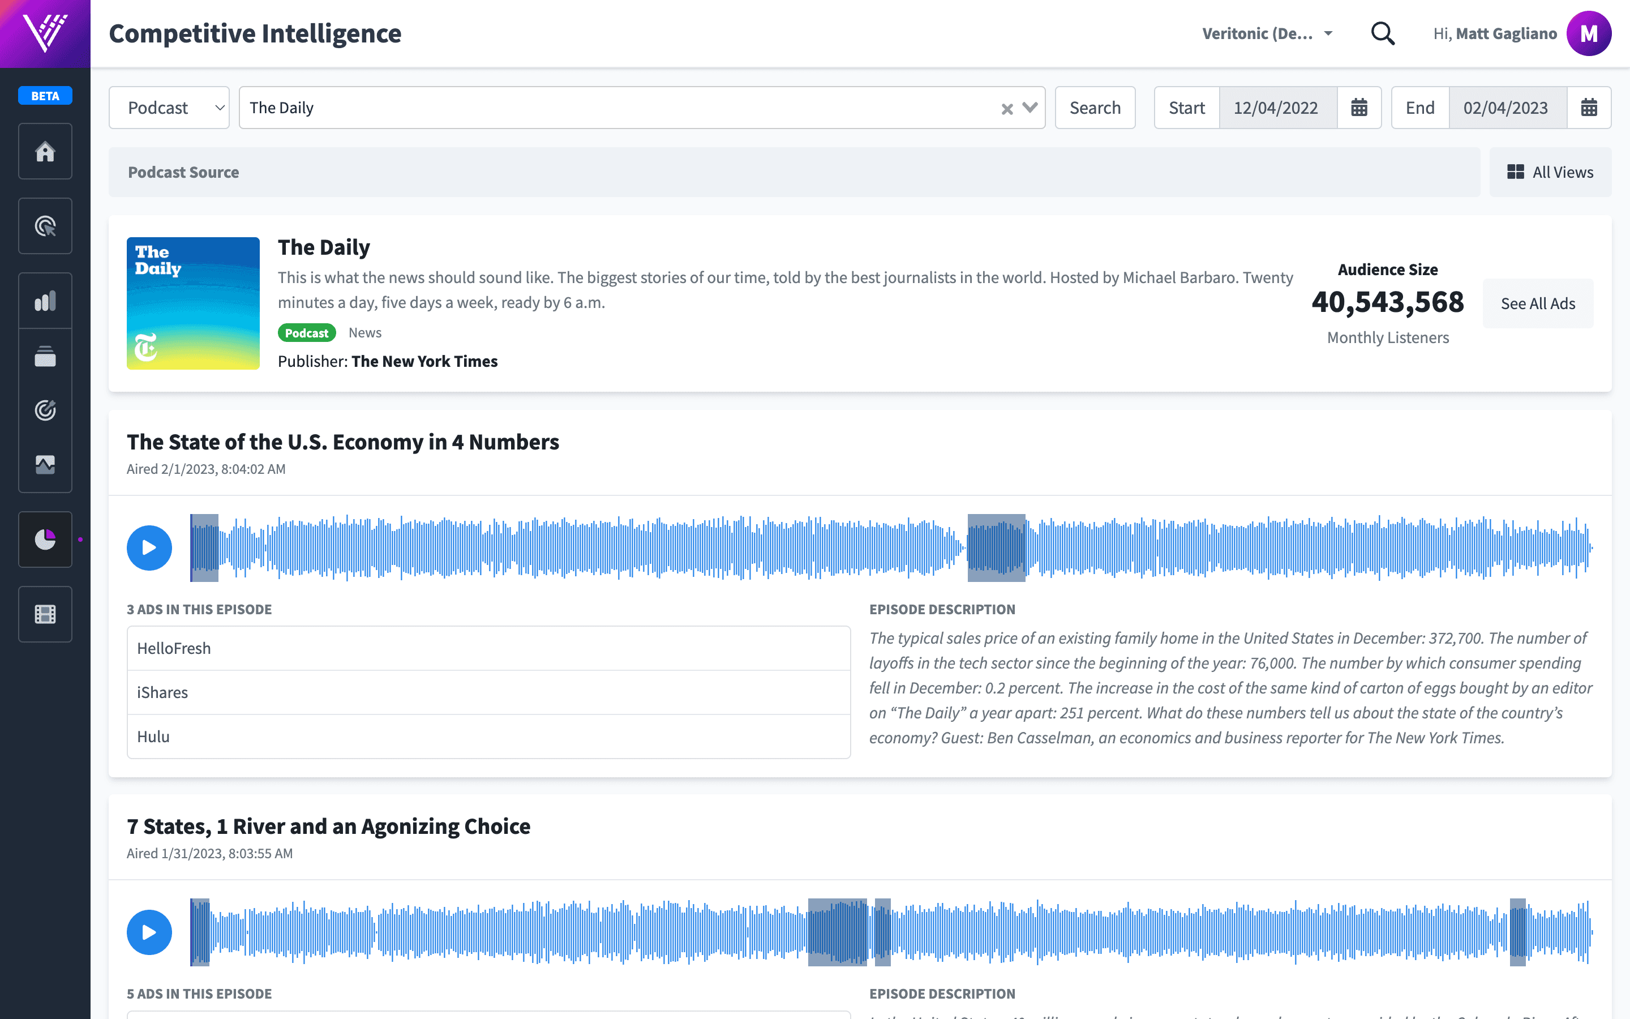This screenshot has height=1019, width=1630.
Task: Select the Hulu ad row
Action: [x=489, y=737]
